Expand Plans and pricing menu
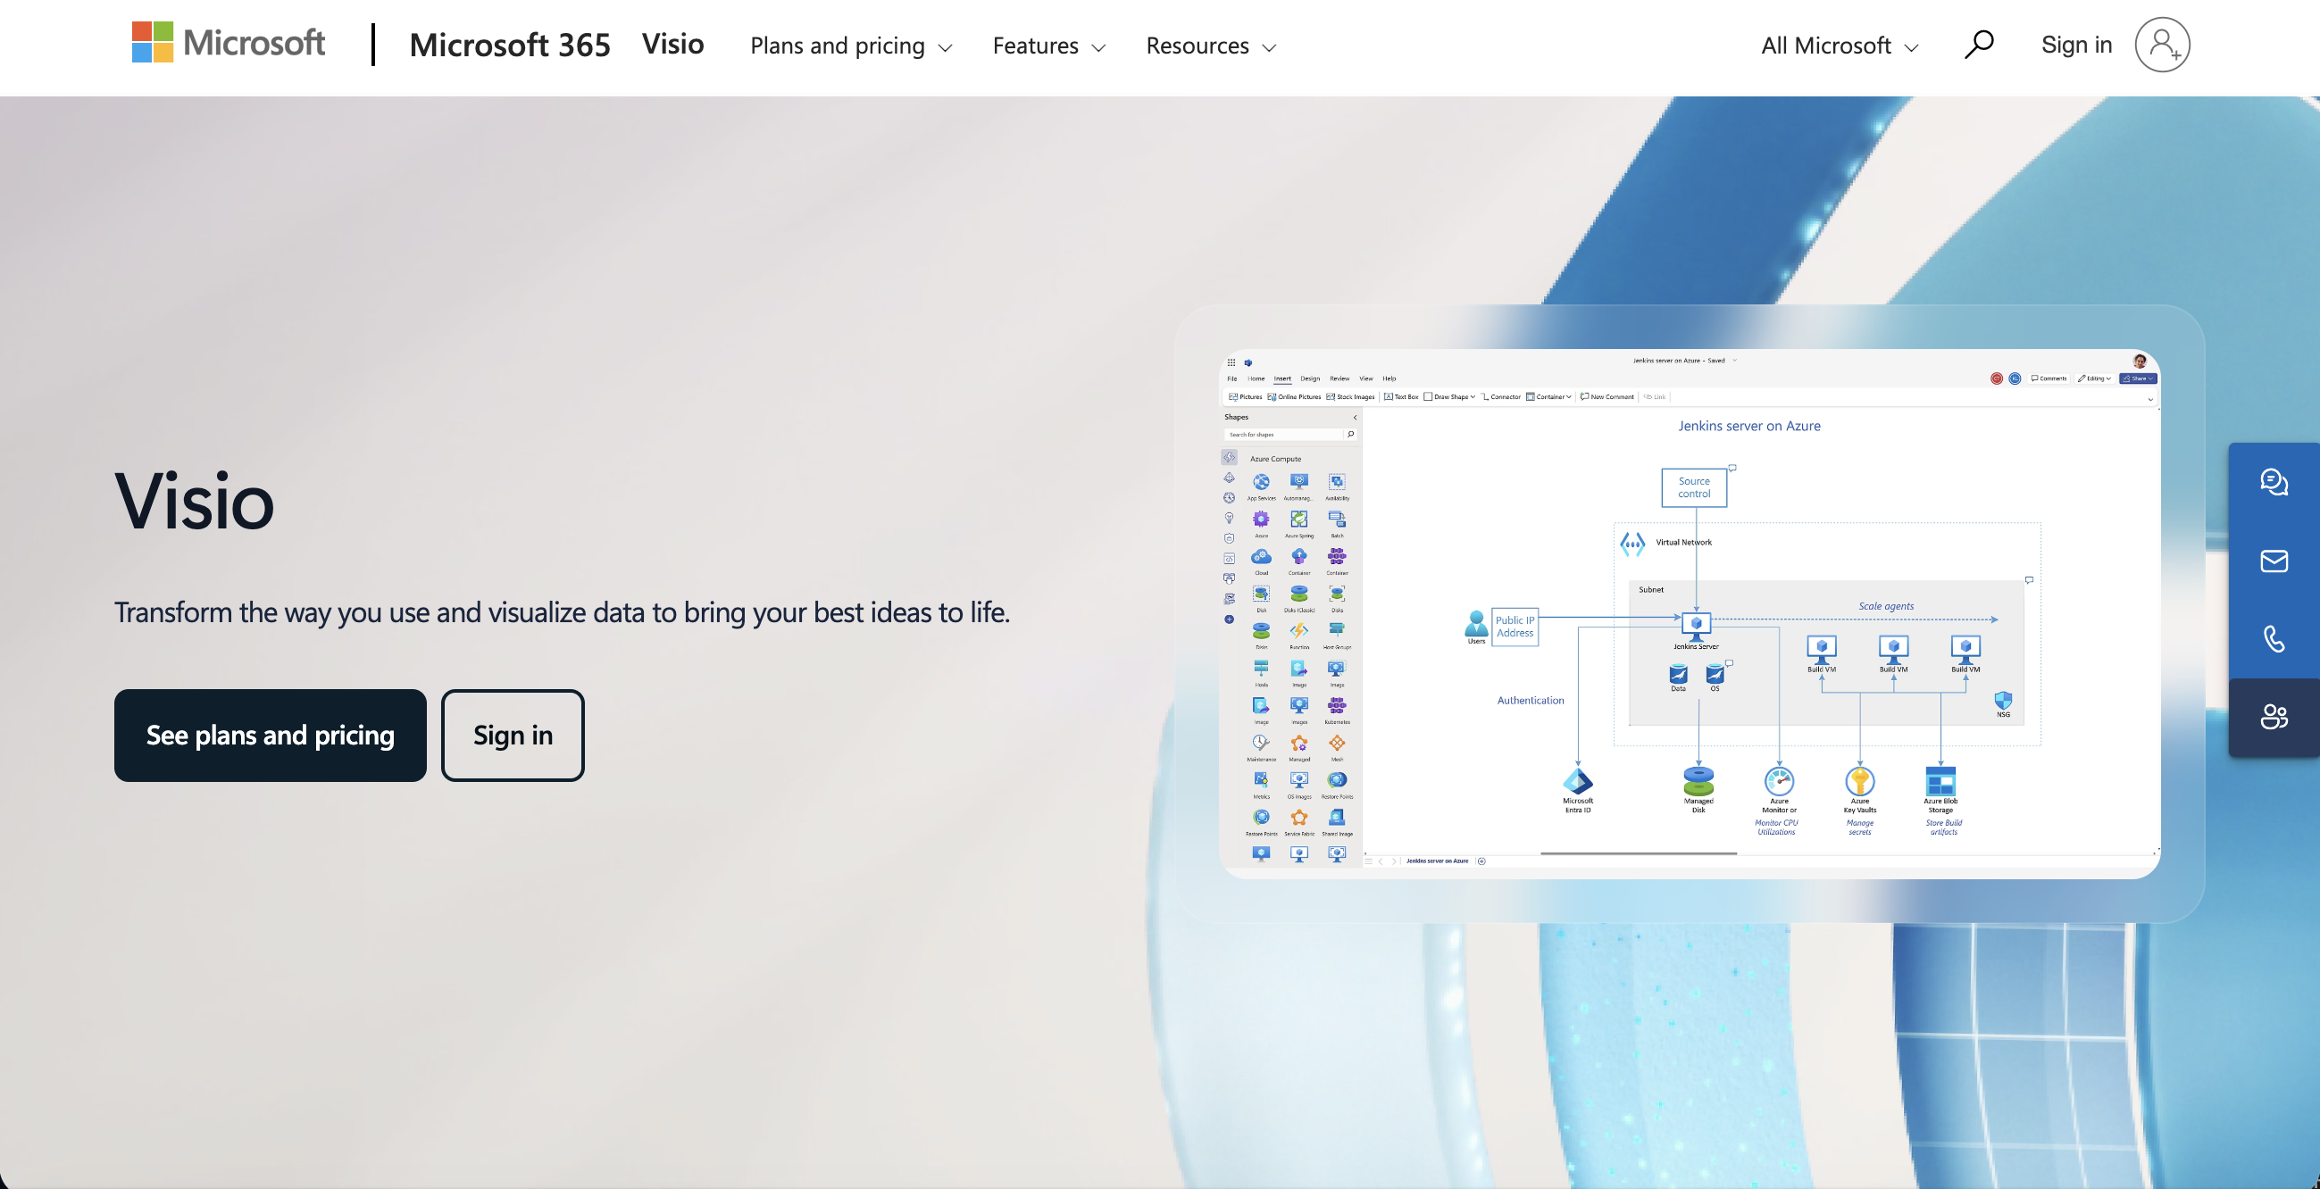Viewport: 2320px width, 1189px height. pos(850,46)
